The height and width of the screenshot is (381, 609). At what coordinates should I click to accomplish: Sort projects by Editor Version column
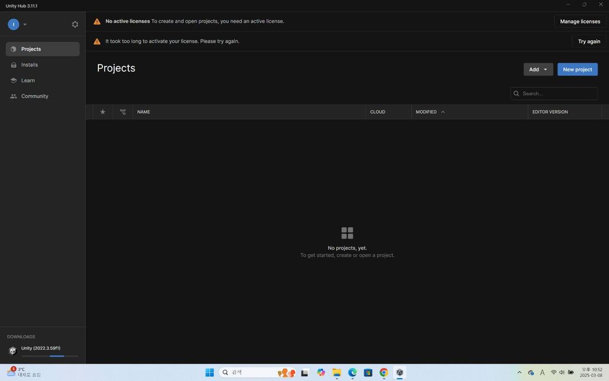tap(549, 112)
